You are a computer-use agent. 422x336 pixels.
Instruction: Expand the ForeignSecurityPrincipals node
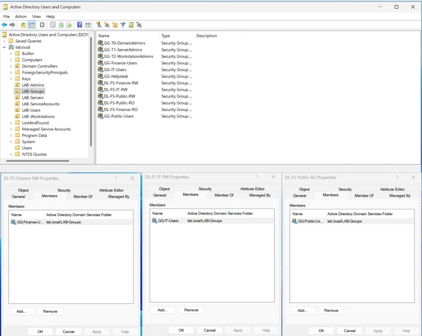11,72
